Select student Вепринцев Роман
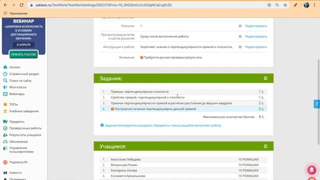 124,165
